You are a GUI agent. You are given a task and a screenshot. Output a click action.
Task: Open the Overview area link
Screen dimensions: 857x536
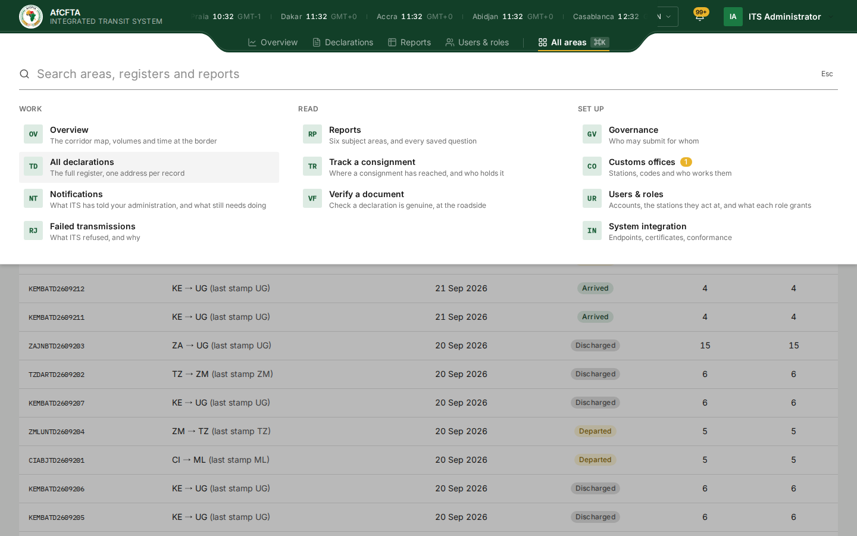pos(149,135)
